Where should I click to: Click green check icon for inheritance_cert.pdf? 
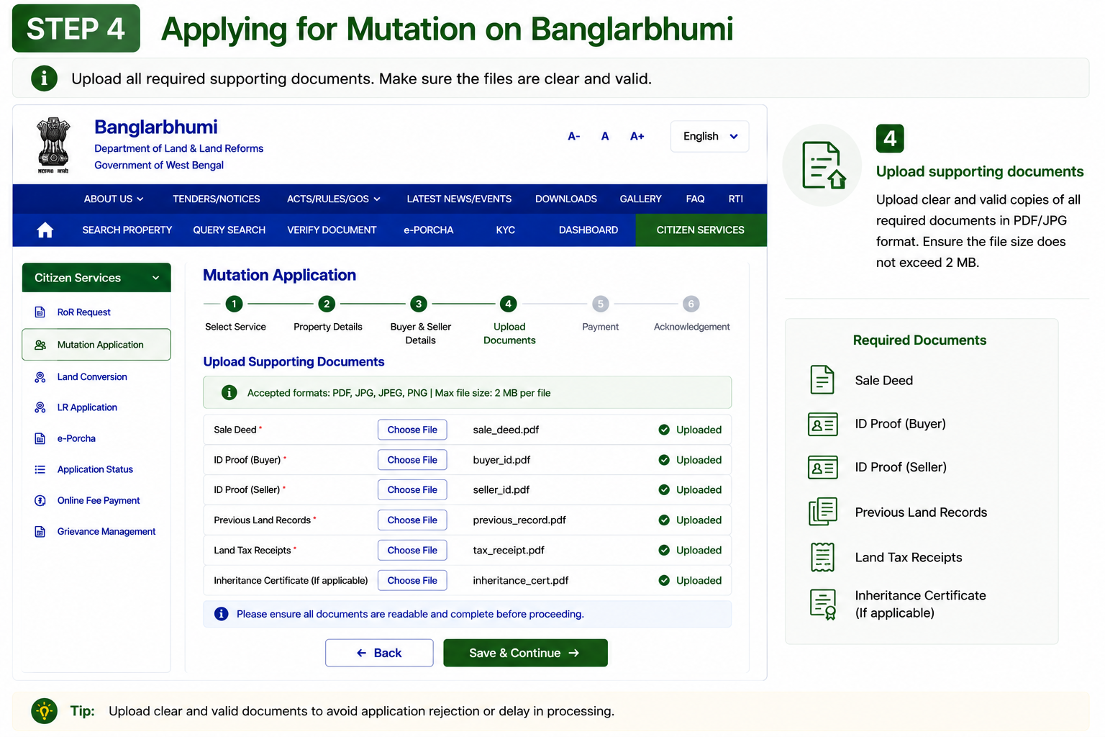click(664, 580)
